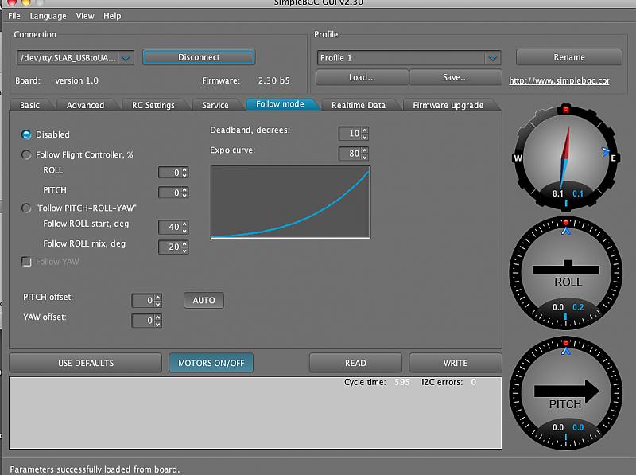
Task: Click the READ button
Action: (355, 363)
